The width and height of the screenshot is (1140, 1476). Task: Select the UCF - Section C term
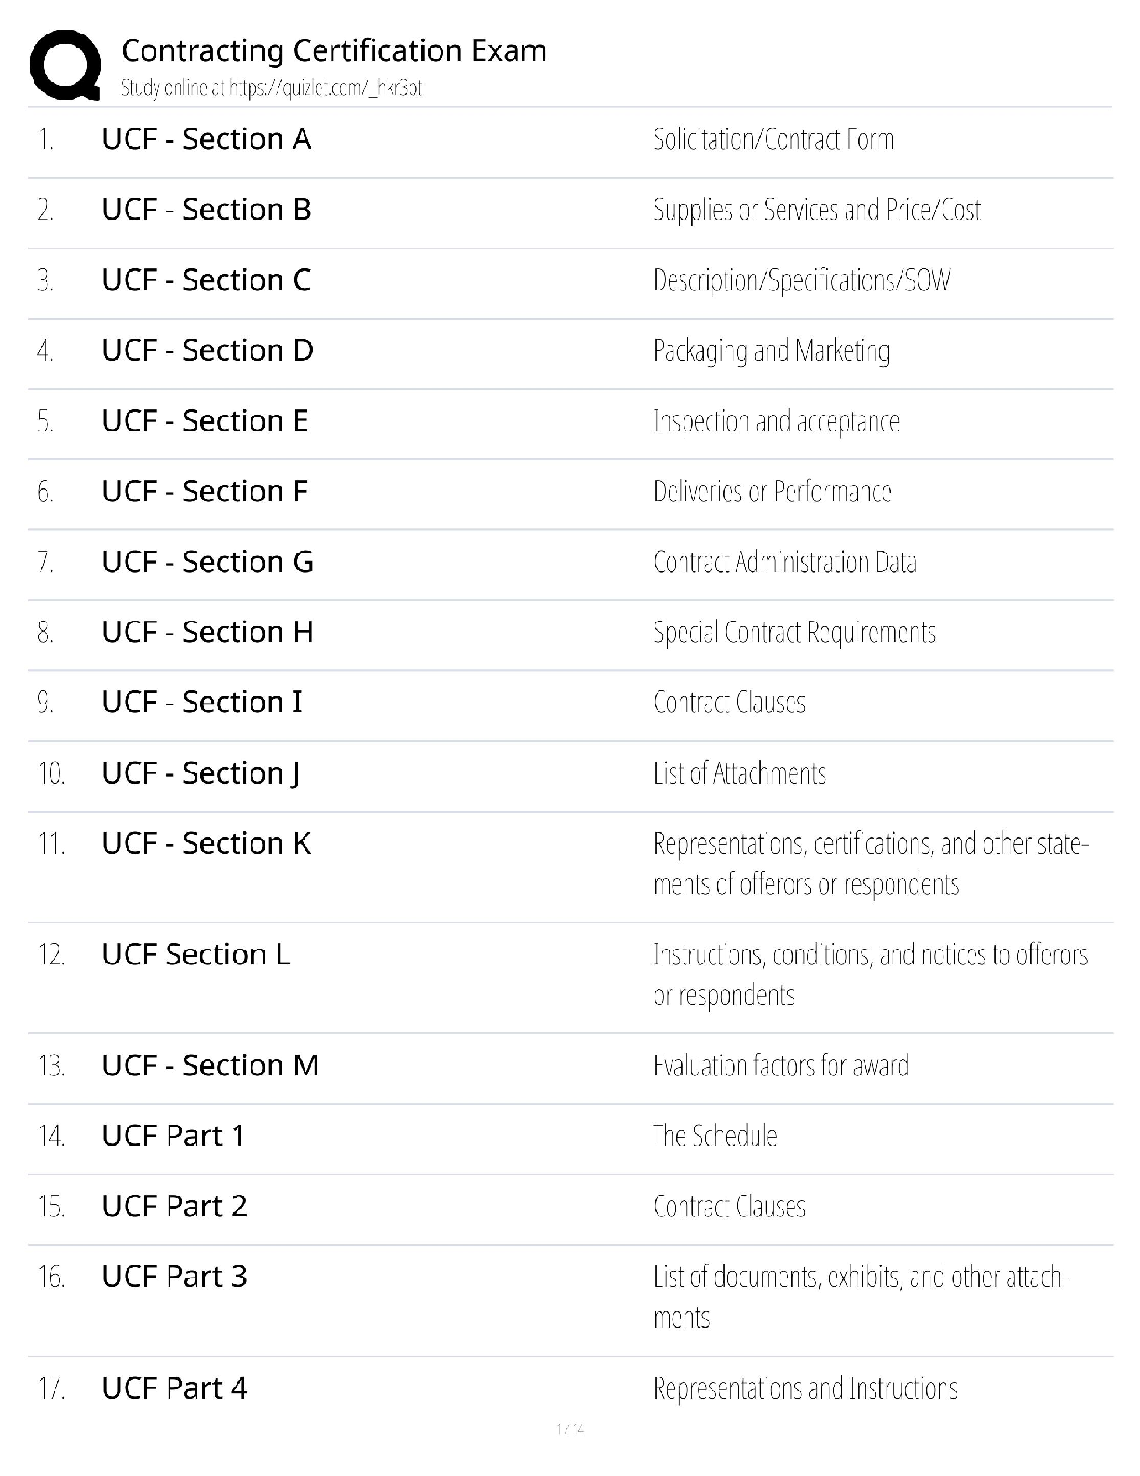tap(206, 280)
